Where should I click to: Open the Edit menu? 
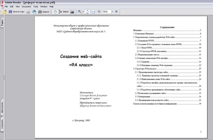(12, 6)
